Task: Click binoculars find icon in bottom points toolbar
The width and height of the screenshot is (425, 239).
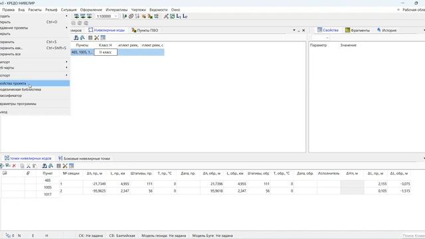Action: click(x=44, y=166)
